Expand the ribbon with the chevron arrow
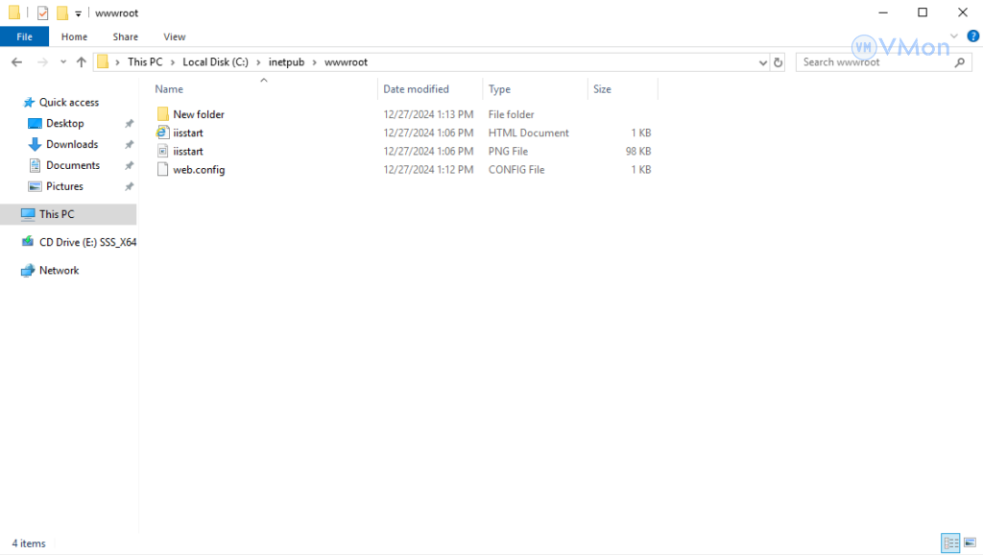This screenshot has height=555, width=983. [x=955, y=36]
